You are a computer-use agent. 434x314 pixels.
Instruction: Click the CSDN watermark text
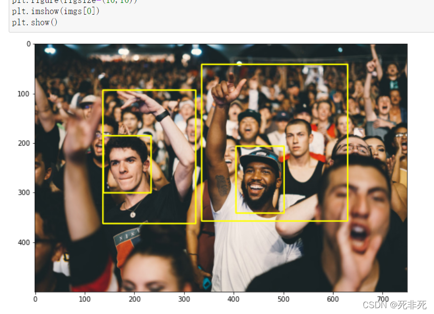tap(394, 305)
